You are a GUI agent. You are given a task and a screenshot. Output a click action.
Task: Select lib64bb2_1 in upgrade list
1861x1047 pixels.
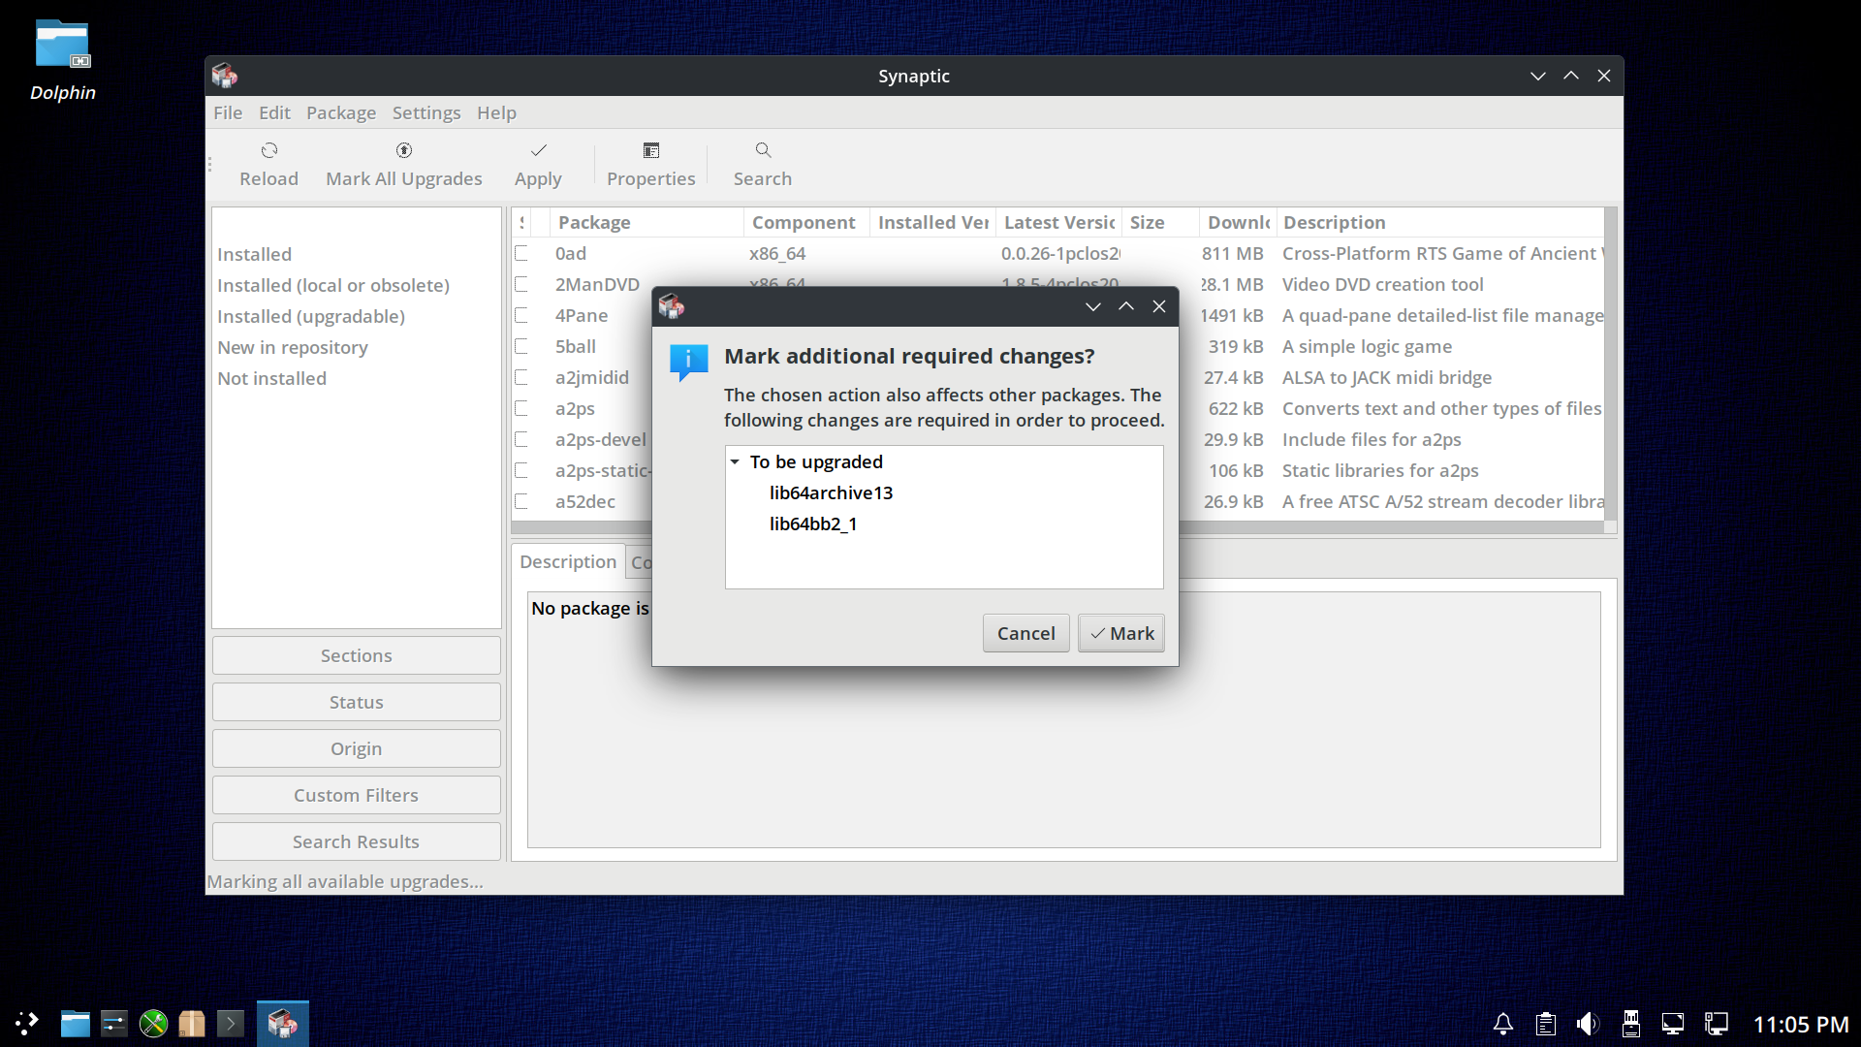tap(813, 523)
